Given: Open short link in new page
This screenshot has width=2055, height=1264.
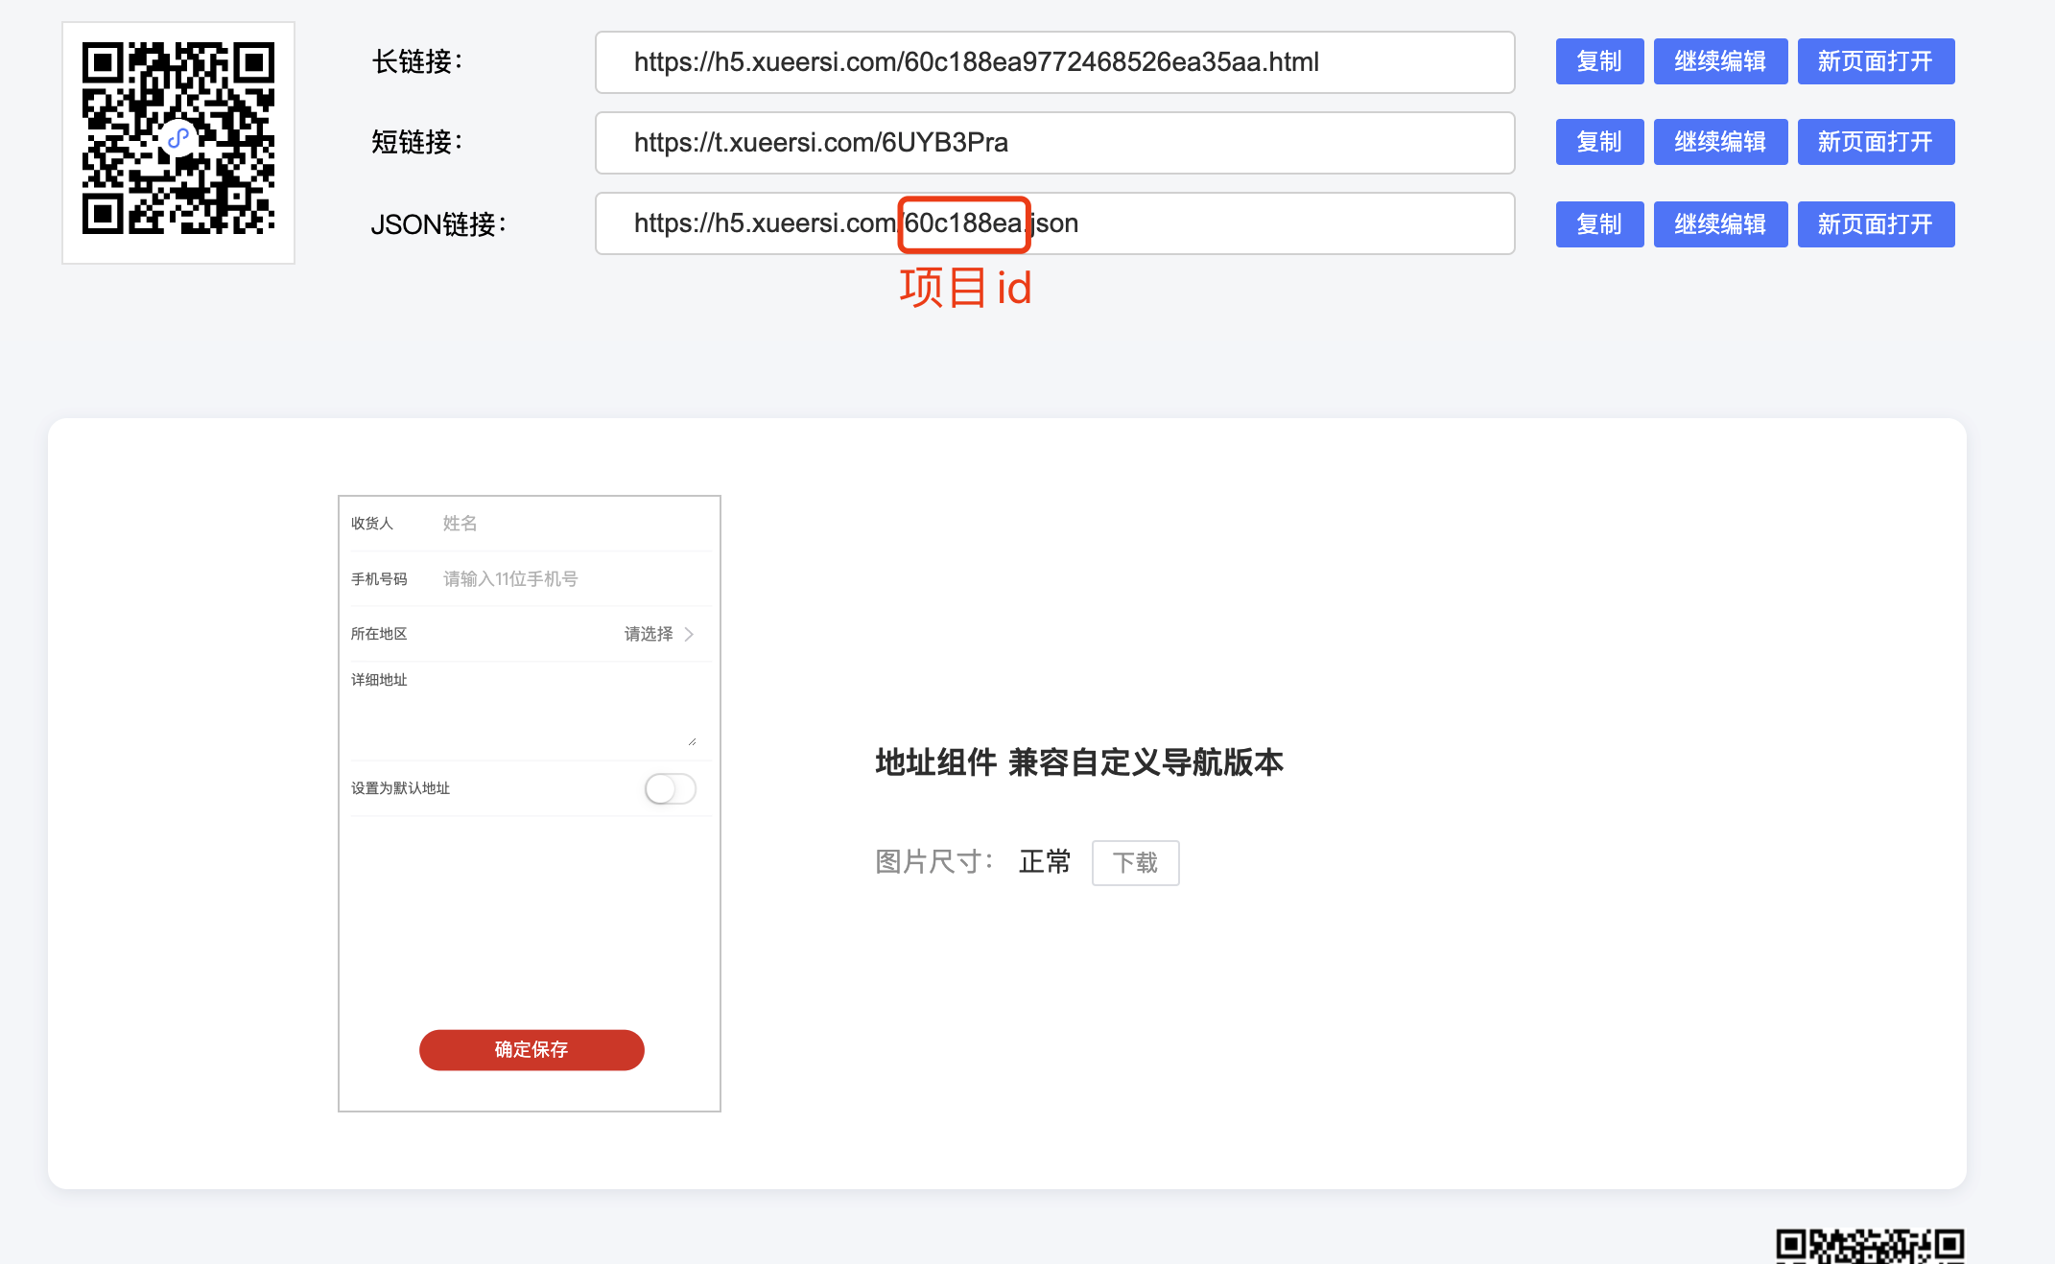Looking at the screenshot, I should tap(1875, 142).
